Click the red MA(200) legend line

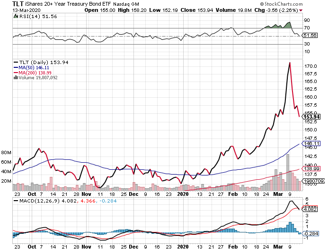point(16,73)
